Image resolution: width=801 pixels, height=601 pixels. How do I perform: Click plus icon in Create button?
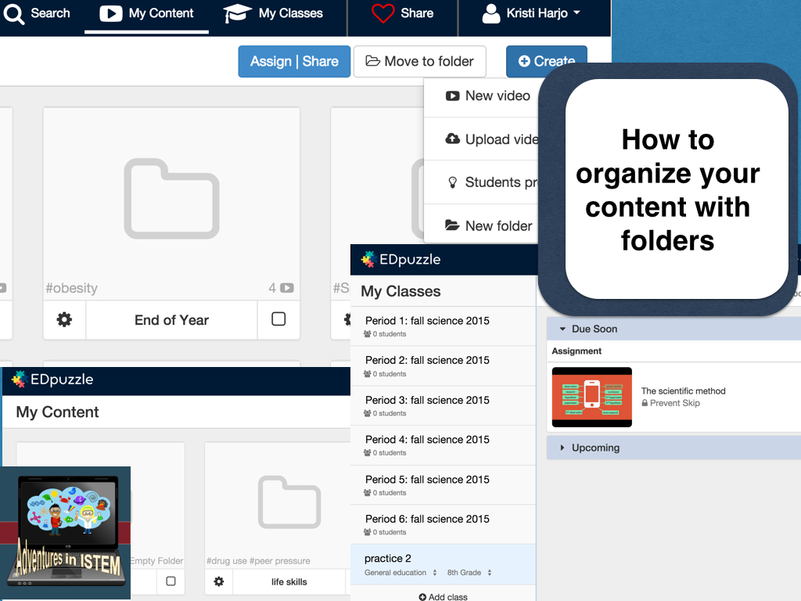(x=524, y=61)
